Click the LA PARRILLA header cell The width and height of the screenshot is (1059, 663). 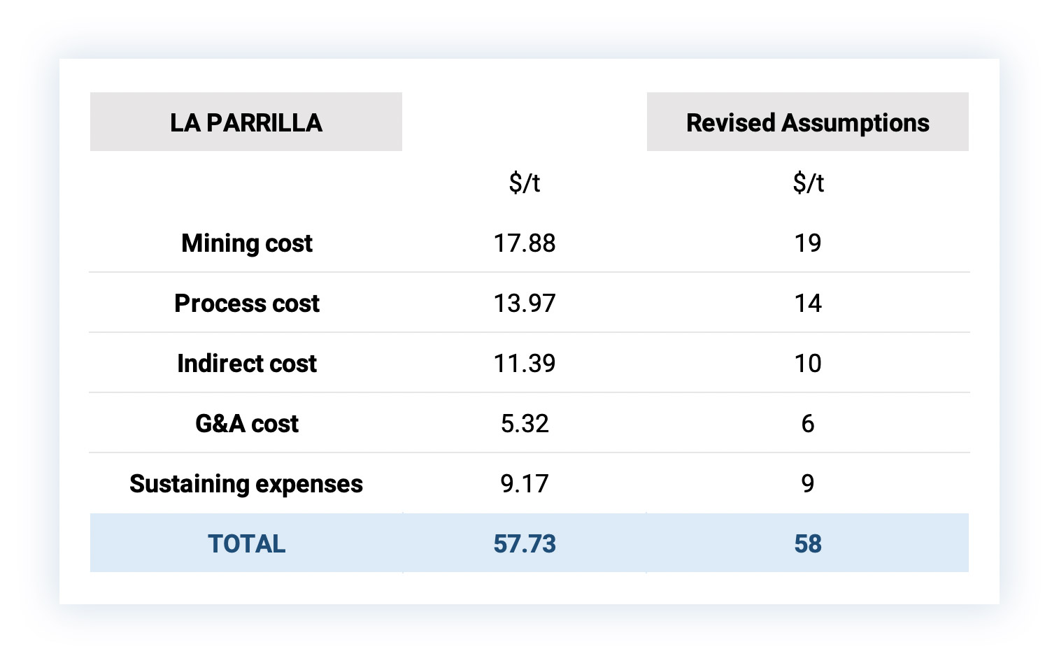(x=246, y=122)
